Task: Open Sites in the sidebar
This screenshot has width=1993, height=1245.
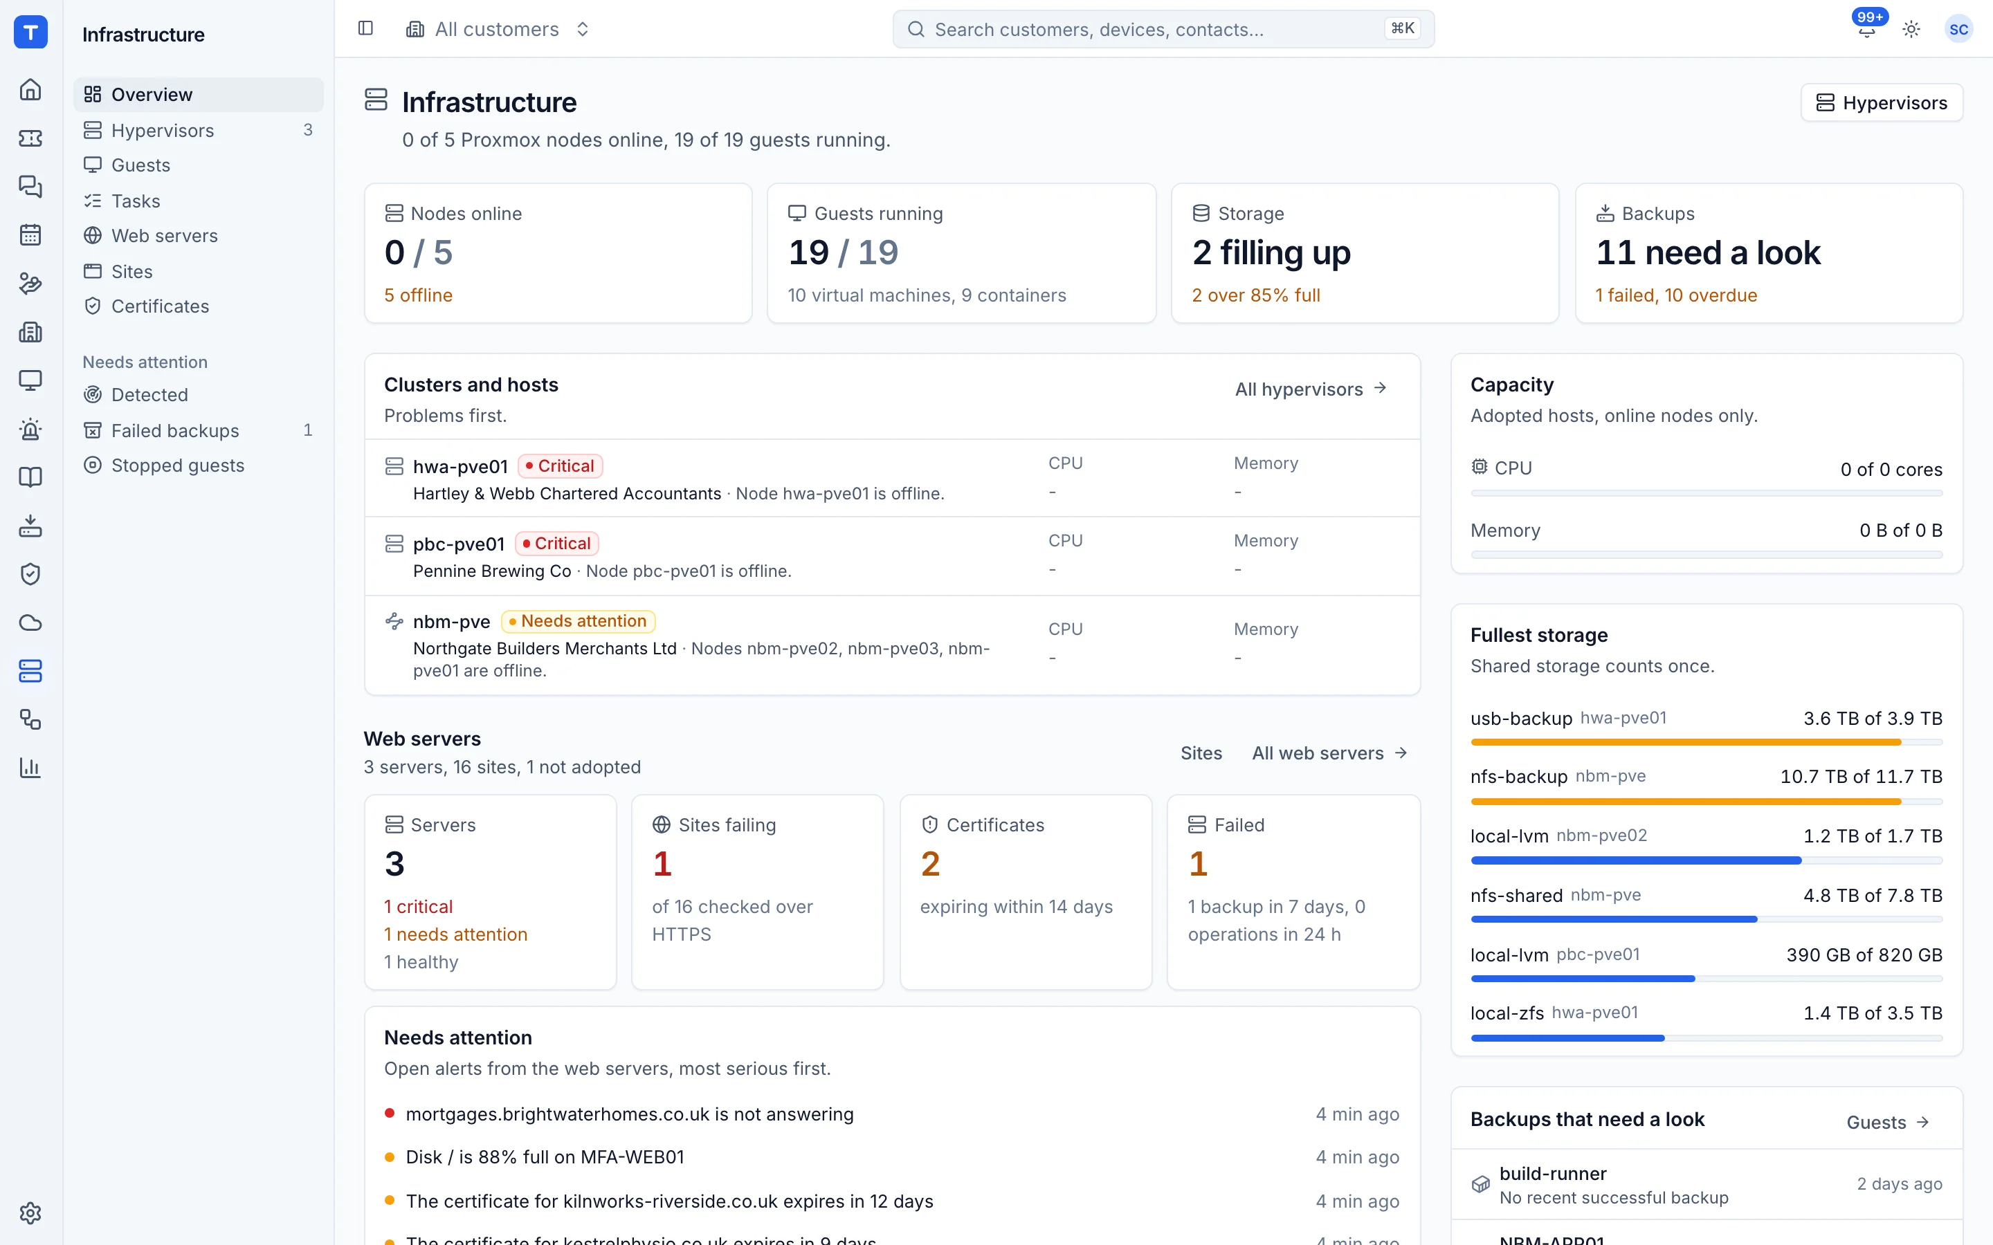Action: pos(199,272)
